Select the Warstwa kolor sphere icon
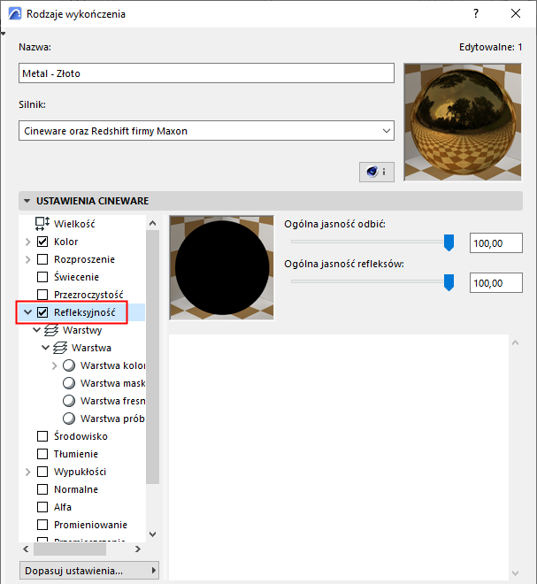Viewport: 537px width, 584px height. [69, 365]
